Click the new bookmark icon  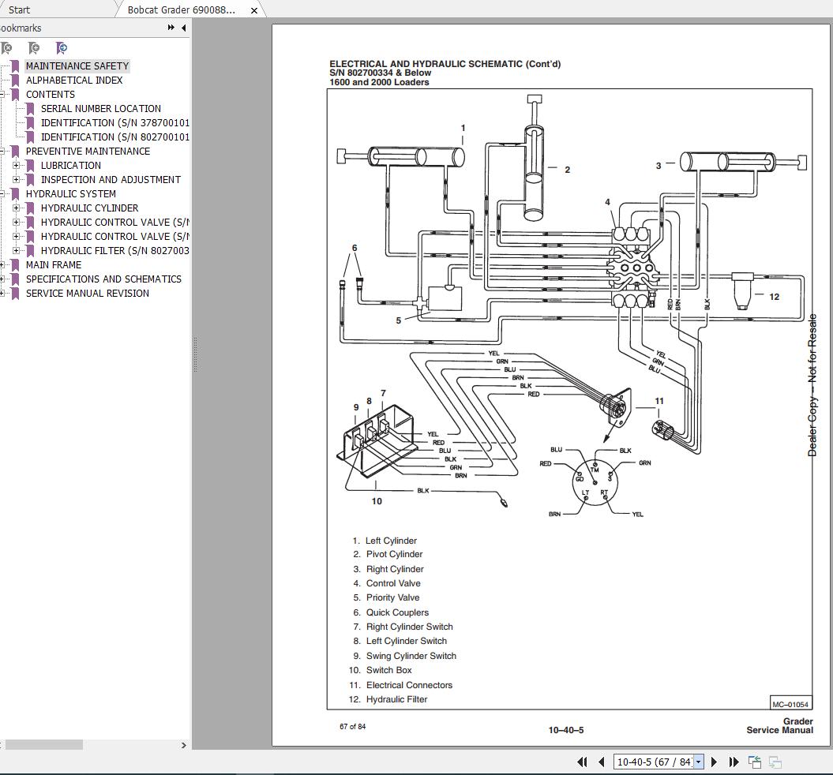pyautogui.click(x=34, y=48)
